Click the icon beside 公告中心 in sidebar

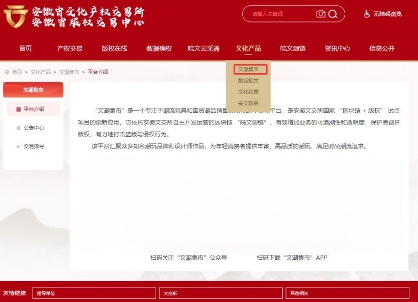click(18, 128)
